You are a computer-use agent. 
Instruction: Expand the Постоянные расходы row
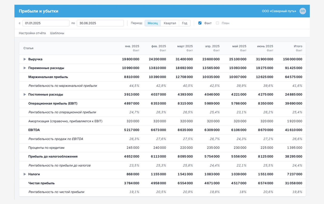coord(25,94)
